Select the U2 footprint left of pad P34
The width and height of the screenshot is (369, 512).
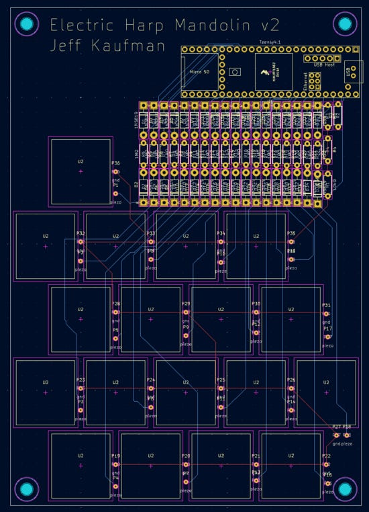[x=186, y=247]
